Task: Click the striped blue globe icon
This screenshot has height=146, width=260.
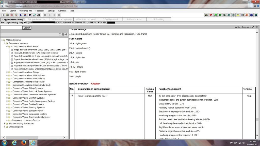Action: [x=251, y=15]
